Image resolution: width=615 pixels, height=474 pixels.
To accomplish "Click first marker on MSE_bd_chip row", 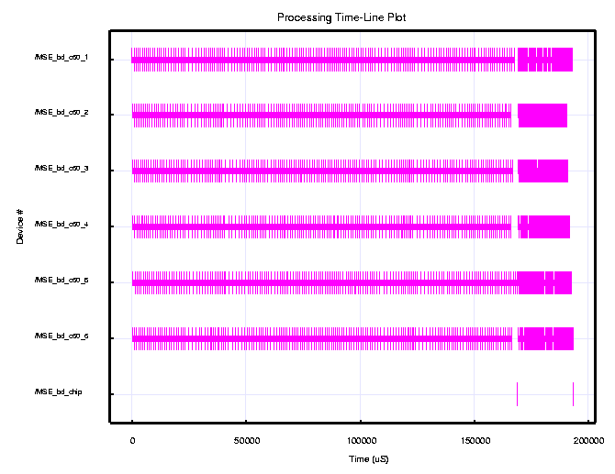I will 517,393.
